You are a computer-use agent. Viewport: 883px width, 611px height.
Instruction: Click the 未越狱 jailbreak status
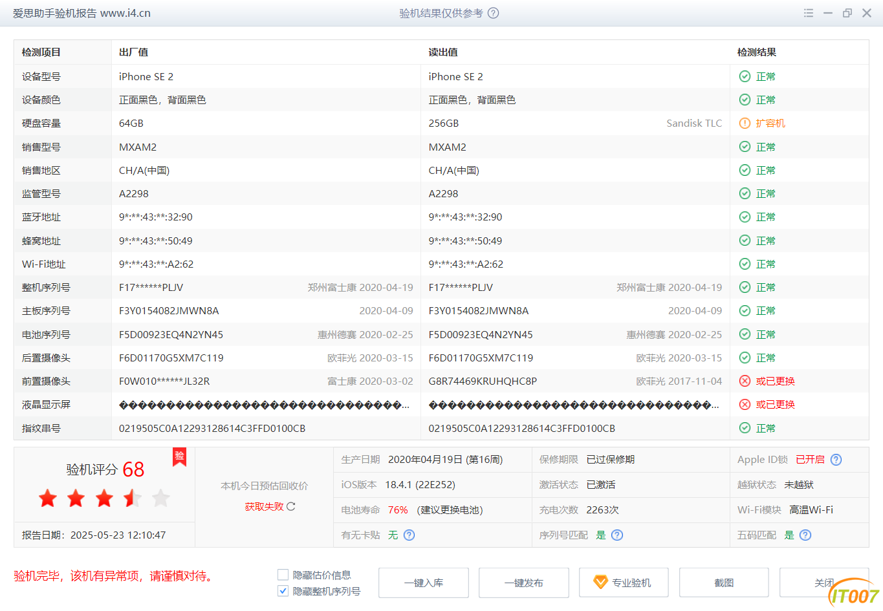[799, 484]
